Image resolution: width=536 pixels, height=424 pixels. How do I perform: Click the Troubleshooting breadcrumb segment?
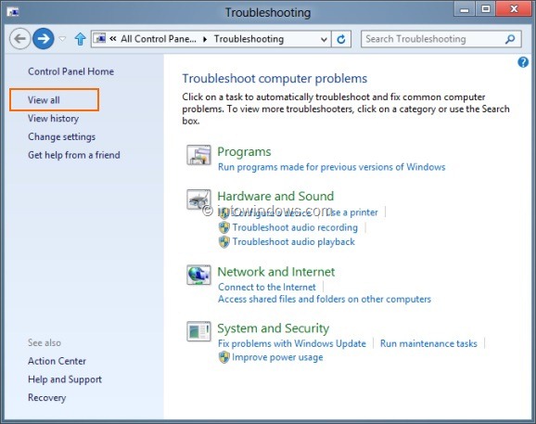[x=249, y=39]
